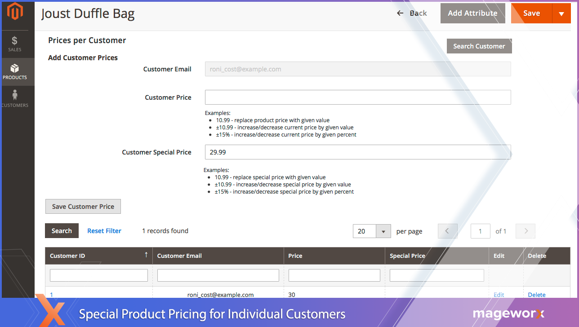The width and height of the screenshot is (579, 327).
Task: Click the Customer Email filter box
Action: point(218,275)
